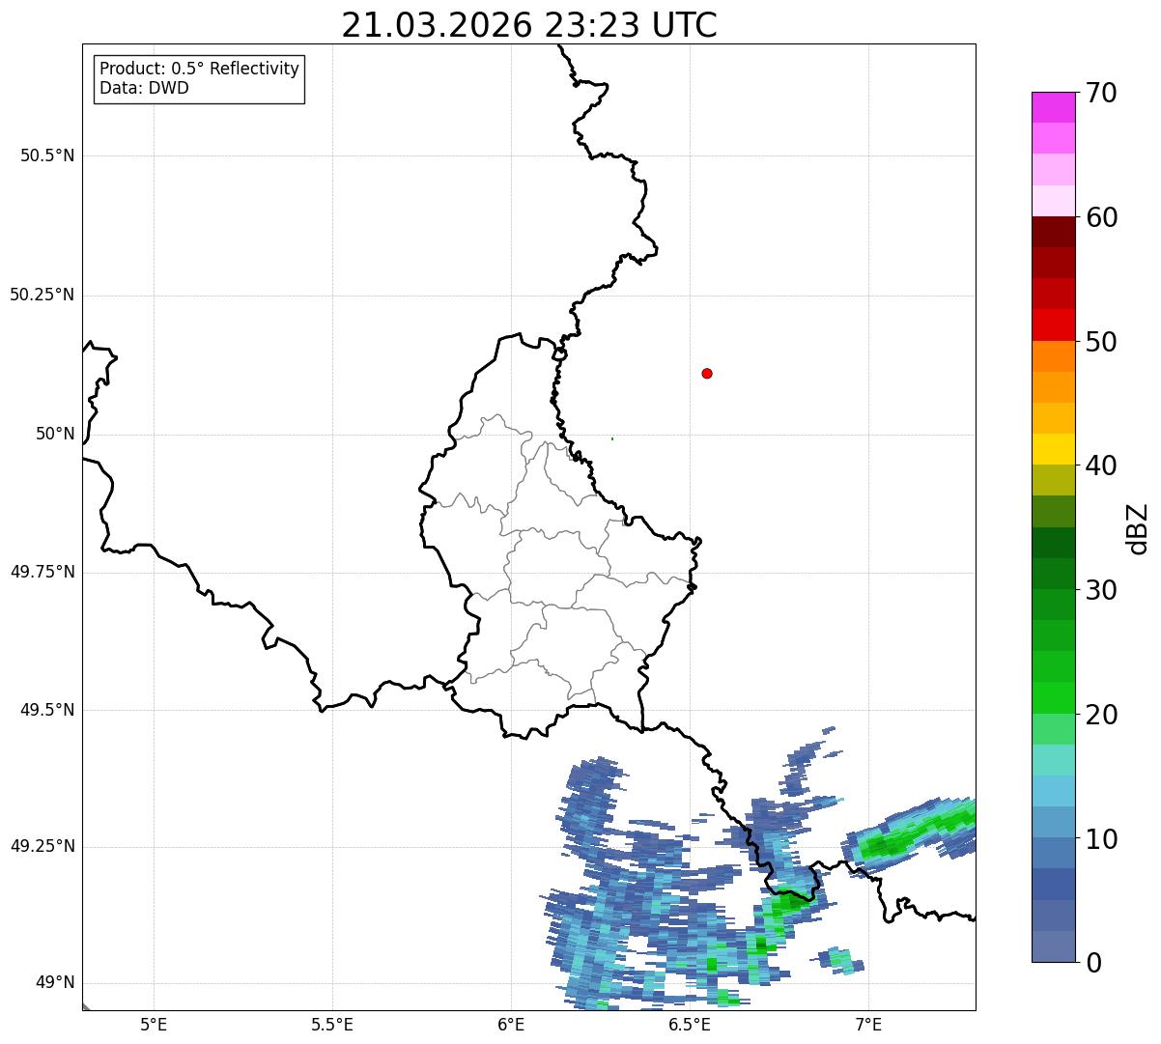1161x1044 pixels.
Task: Click the colorbar 40 tick label
Action: click(1101, 466)
